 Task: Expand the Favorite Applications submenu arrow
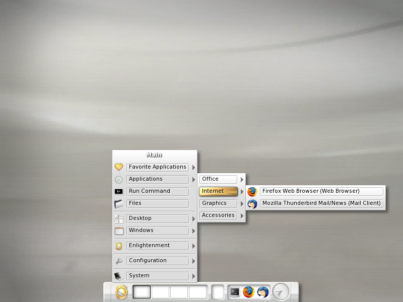tap(193, 168)
